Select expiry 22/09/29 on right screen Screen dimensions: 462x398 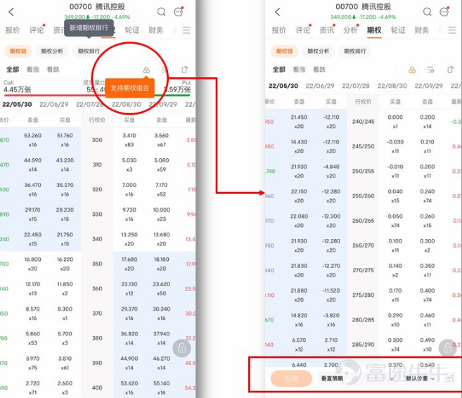(429, 86)
